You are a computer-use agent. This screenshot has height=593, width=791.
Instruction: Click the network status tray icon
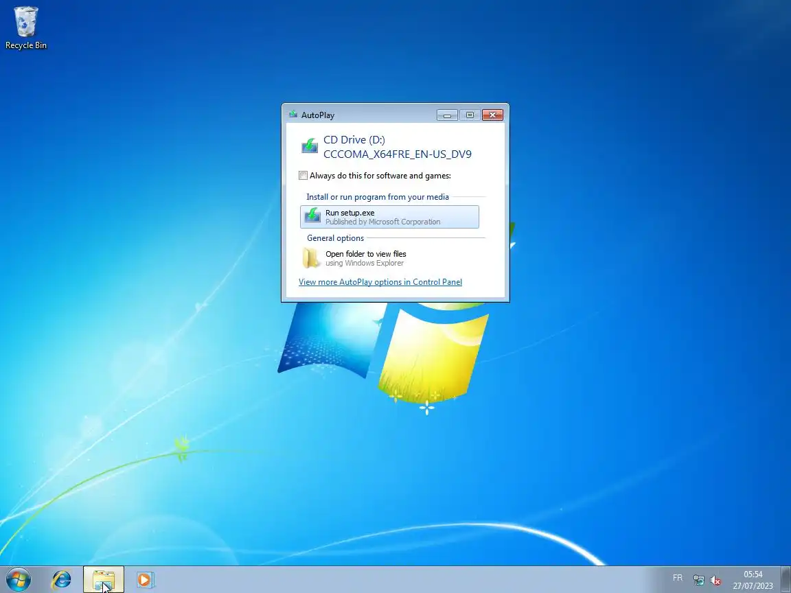point(699,581)
